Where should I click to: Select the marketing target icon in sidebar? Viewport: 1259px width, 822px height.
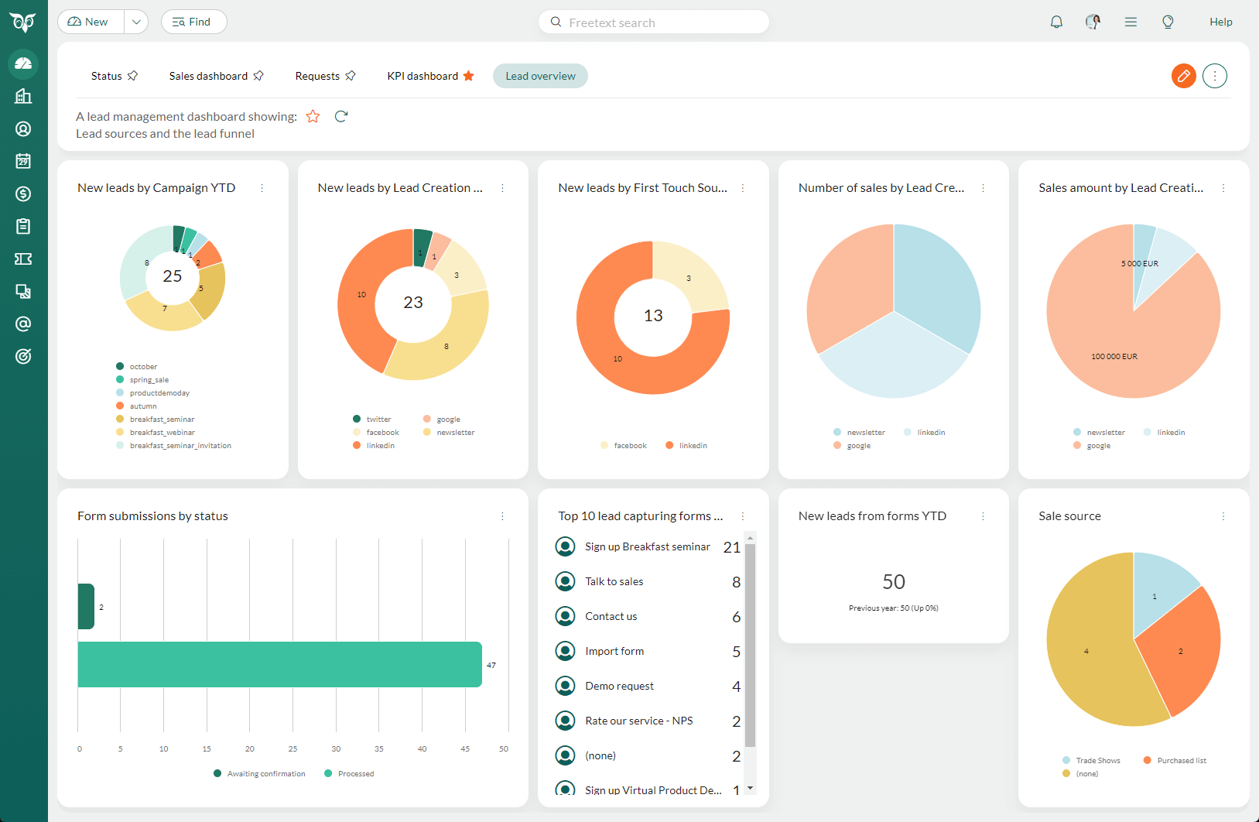tap(22, 357)
